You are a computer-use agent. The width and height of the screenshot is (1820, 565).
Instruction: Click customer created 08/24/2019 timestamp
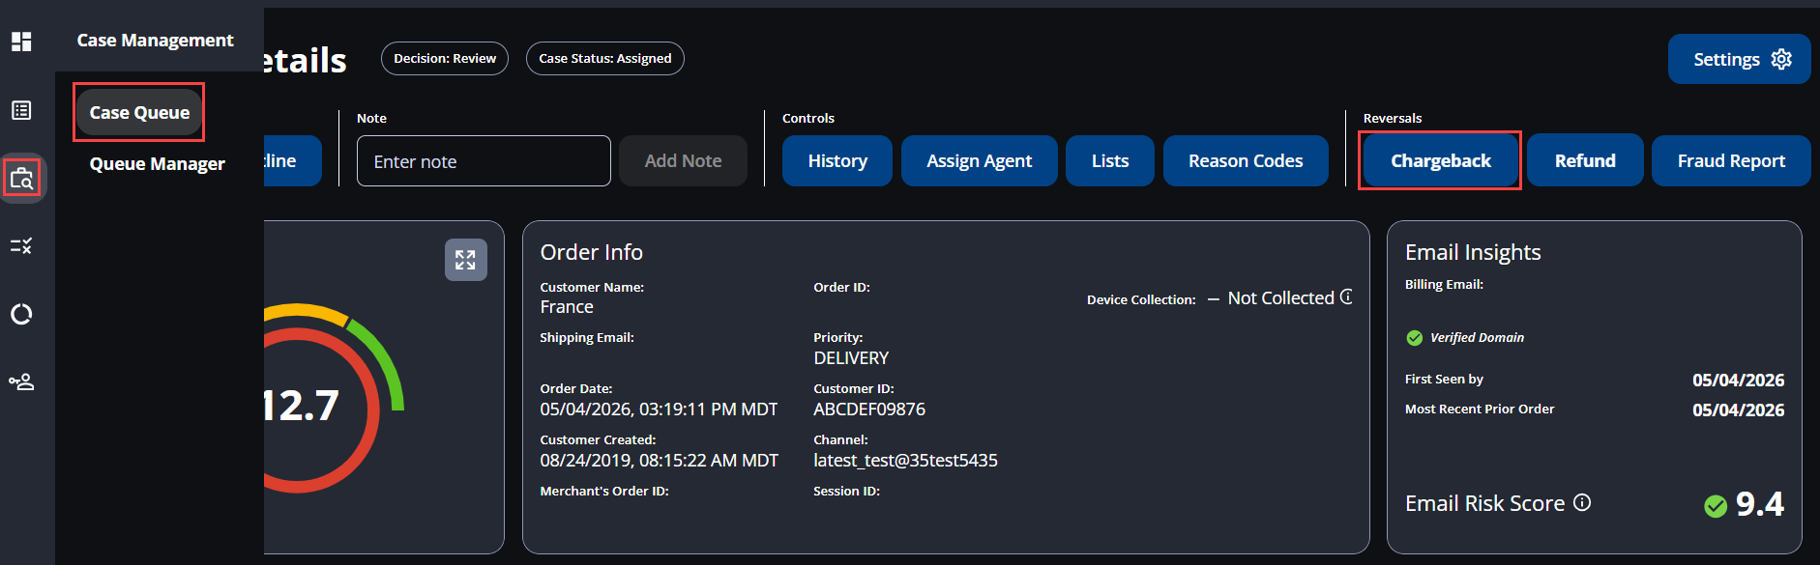tap(659, 460)
